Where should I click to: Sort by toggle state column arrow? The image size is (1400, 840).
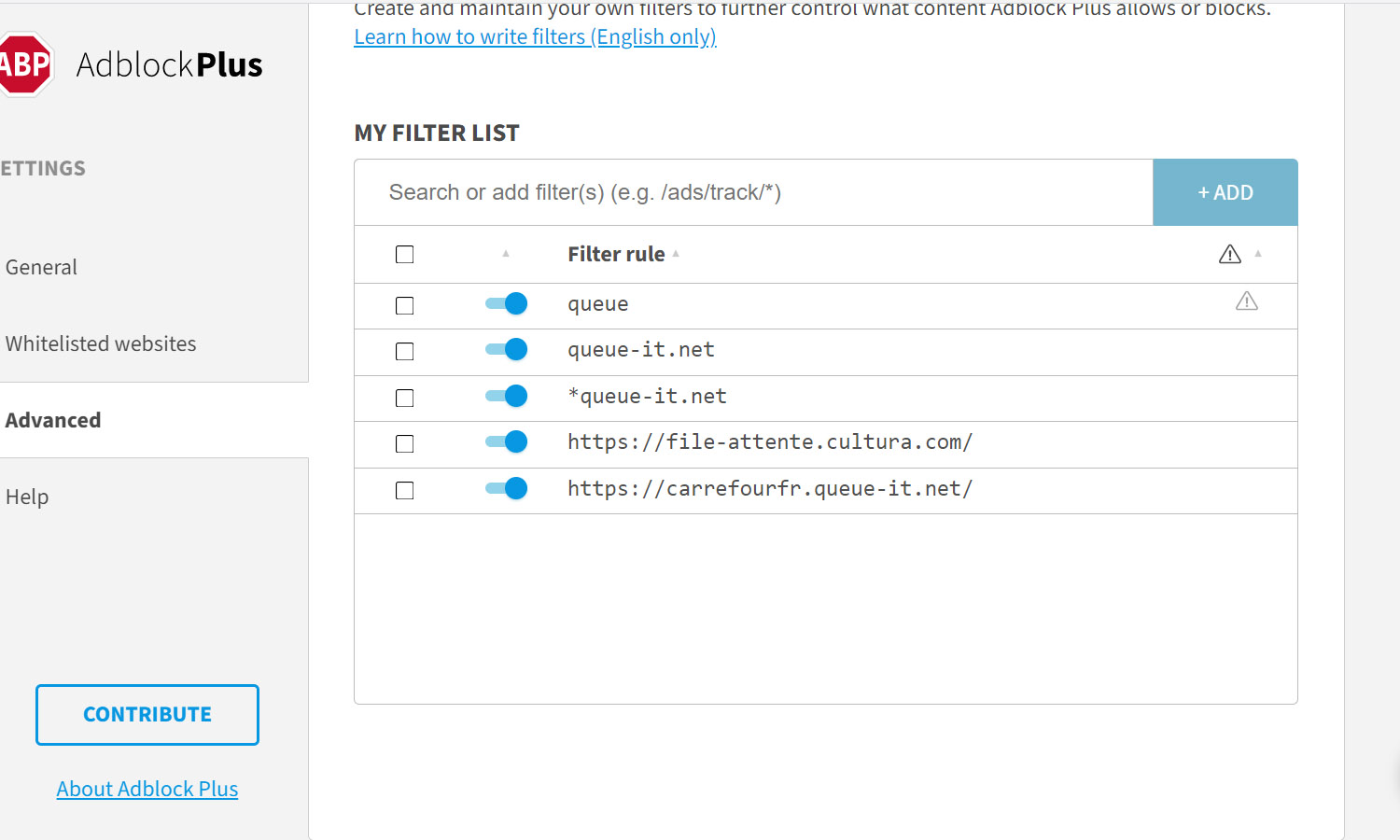[x=506, y=254]
